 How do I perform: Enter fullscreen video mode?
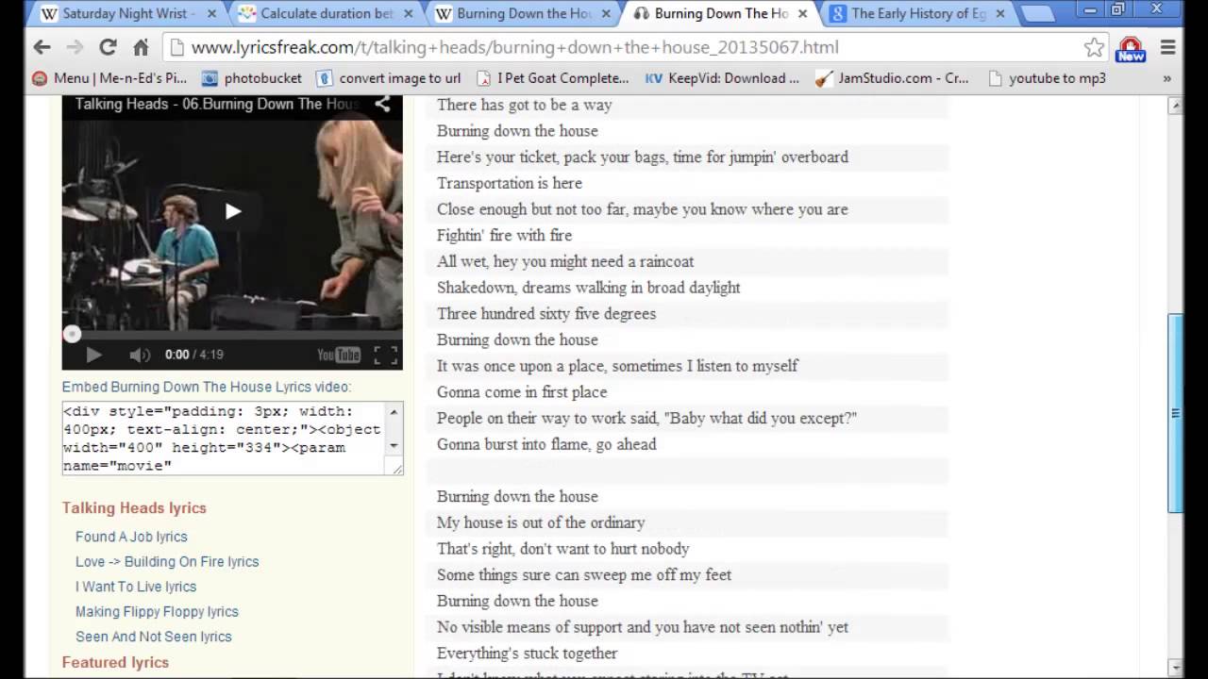[385, 355]
